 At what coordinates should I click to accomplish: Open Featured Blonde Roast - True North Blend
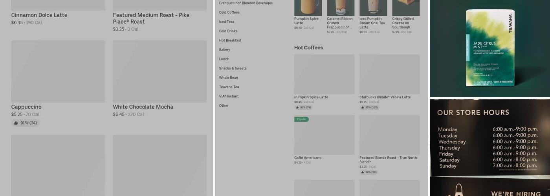(x=388, y=160)
